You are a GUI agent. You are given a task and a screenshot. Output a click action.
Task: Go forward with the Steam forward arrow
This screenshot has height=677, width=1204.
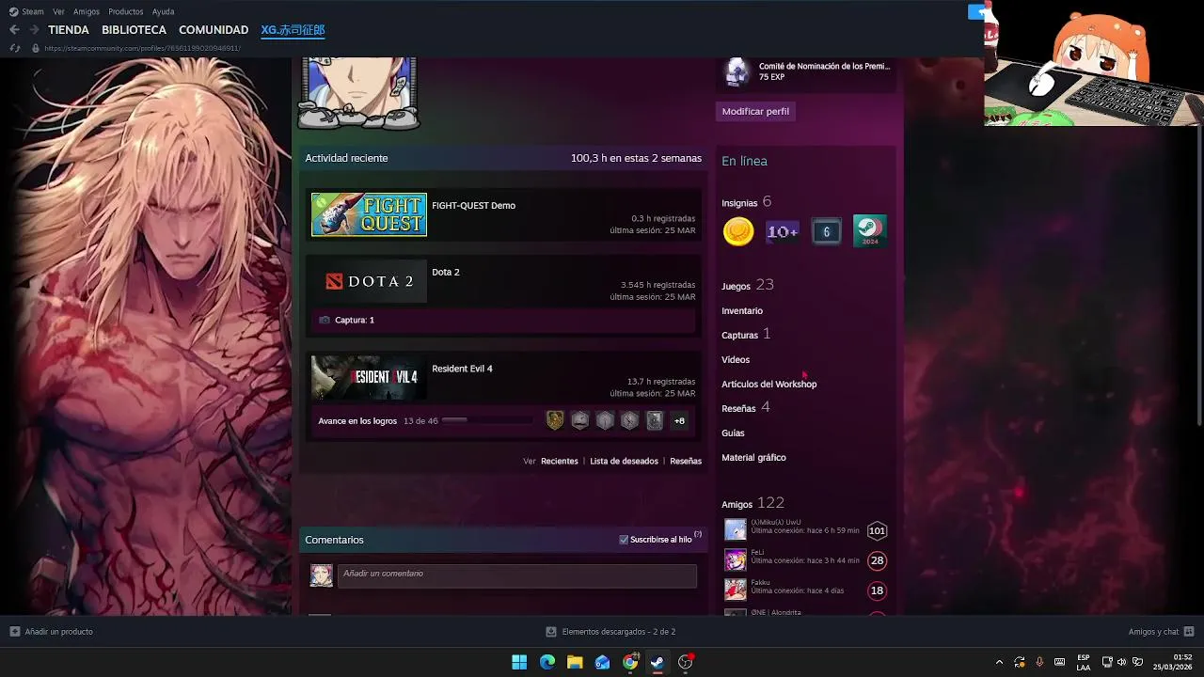pos(34,30)
